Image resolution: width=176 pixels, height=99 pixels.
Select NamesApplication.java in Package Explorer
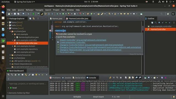(x=29, y=37)
